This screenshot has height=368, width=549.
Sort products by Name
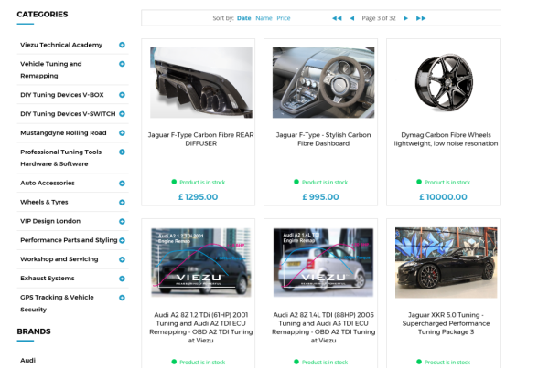264,18
